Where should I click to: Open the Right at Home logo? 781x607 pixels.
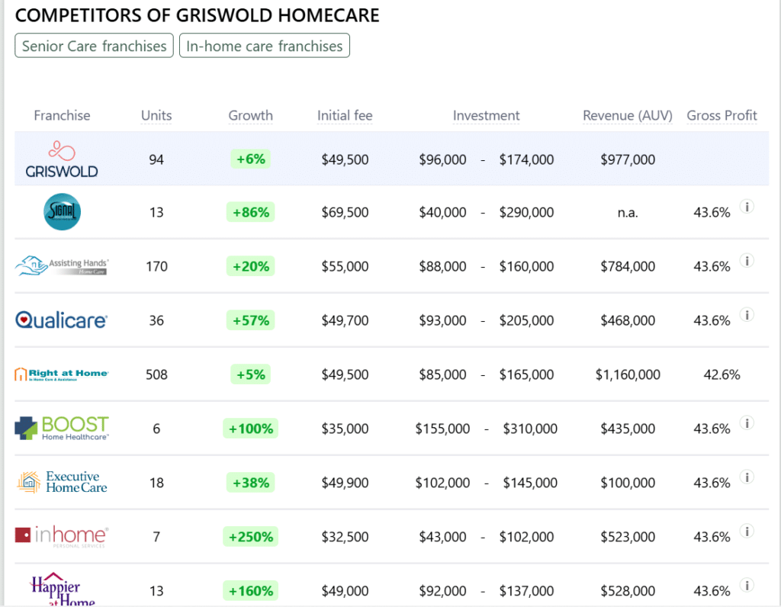[62, 374]
